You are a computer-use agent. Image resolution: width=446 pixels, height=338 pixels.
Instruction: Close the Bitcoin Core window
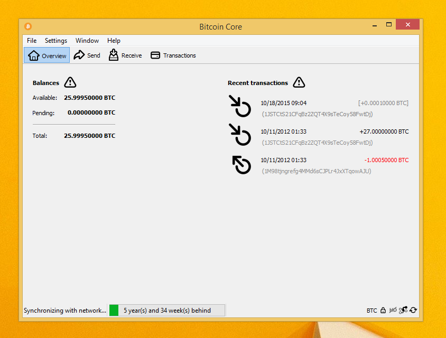pyautogui.click(x=407, y=24)
